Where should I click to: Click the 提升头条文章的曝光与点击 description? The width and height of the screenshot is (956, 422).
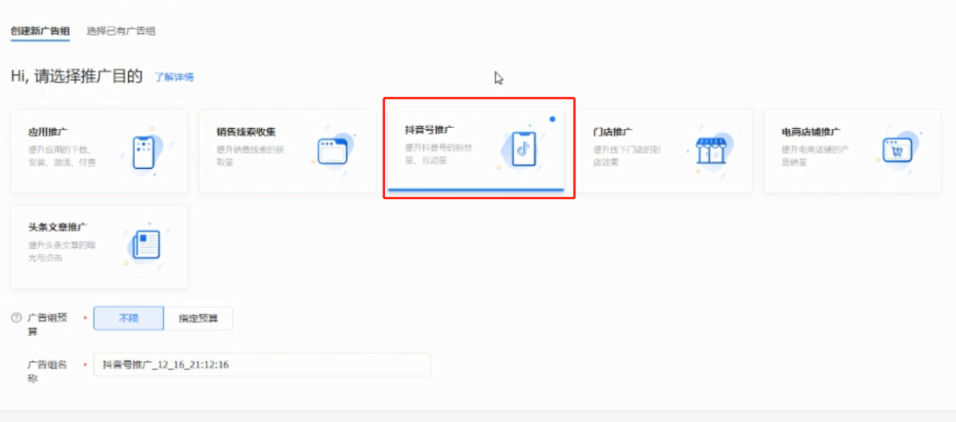click(x=62, y=251)
